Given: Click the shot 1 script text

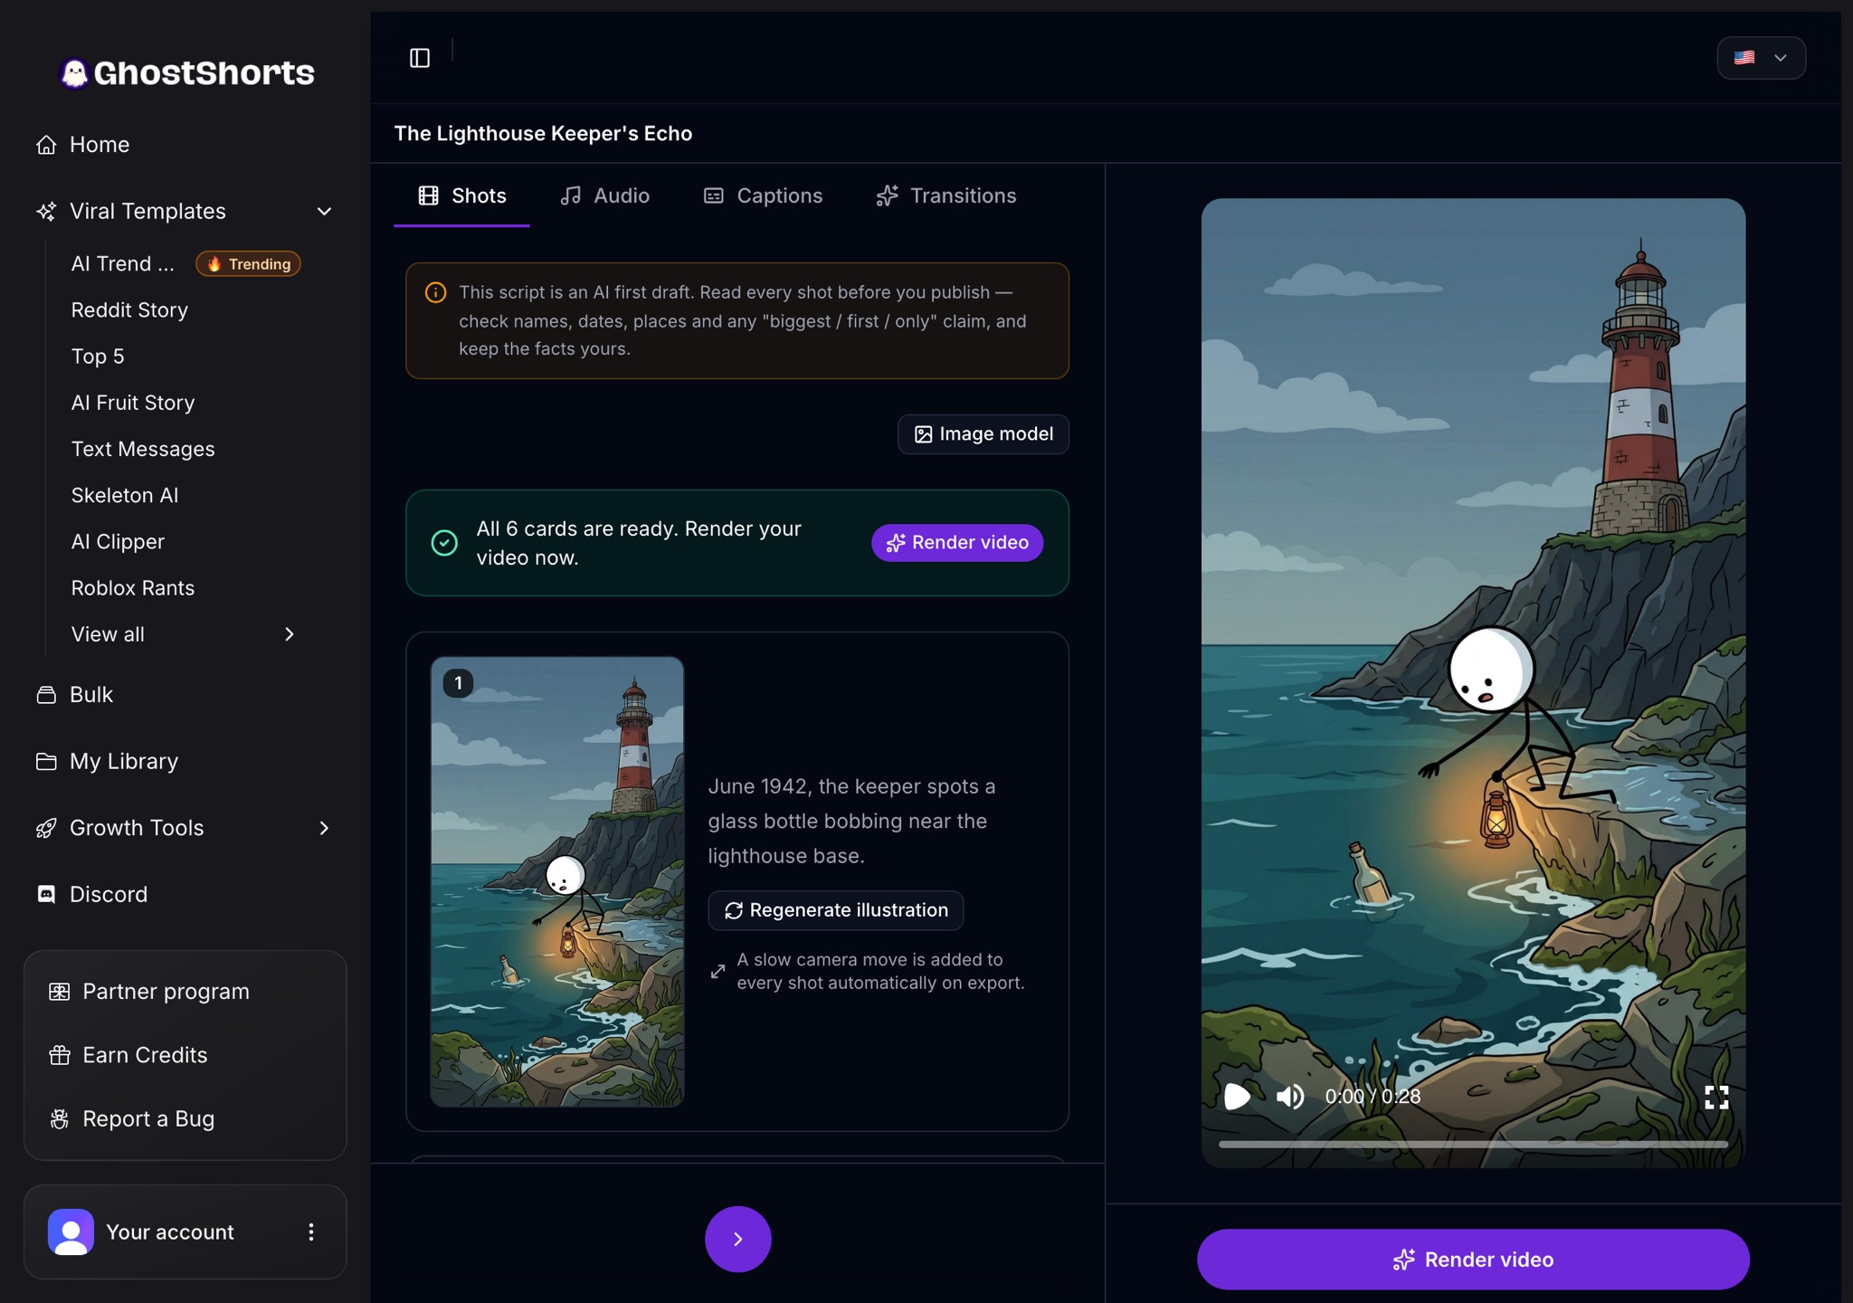Looking at the screenshot, I should tap(851, 821).
